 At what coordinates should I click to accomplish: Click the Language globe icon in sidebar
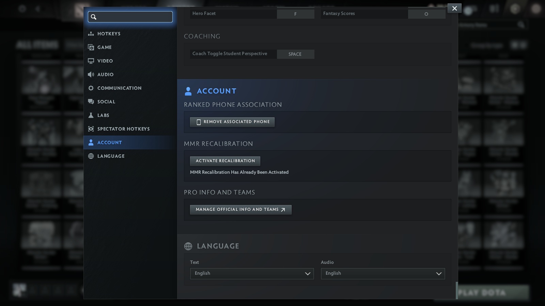[91, 156]
